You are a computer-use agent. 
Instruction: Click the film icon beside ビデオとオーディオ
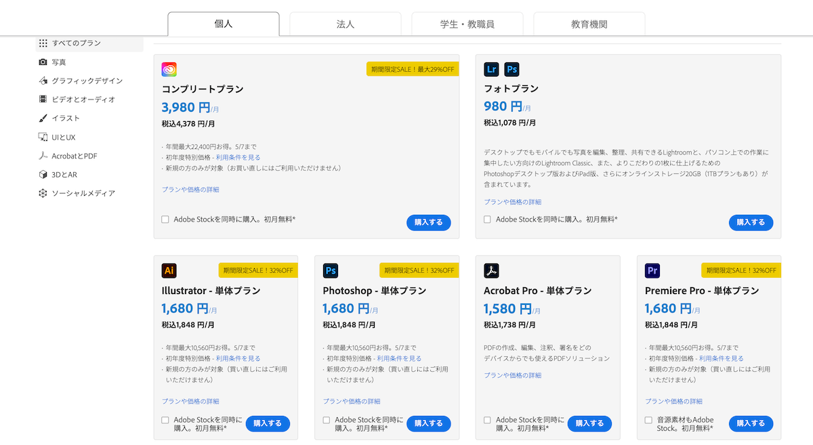[x=43, y=100]
